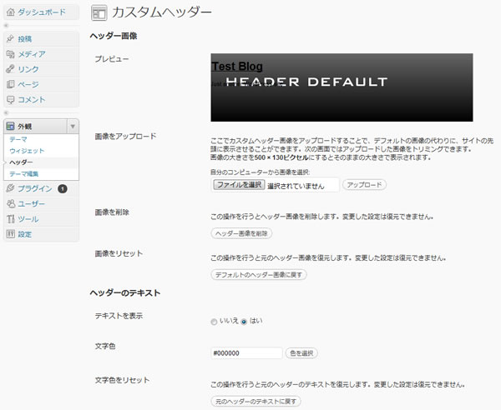
Task: Open the ユーザー menu
Action: click(32, 203)
